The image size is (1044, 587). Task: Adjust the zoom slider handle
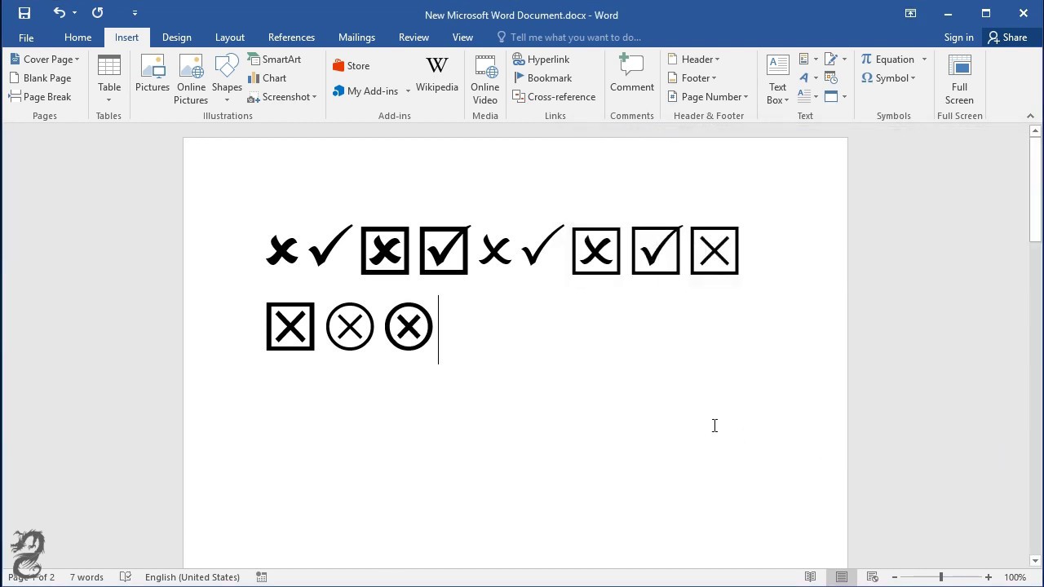[940, 577]
